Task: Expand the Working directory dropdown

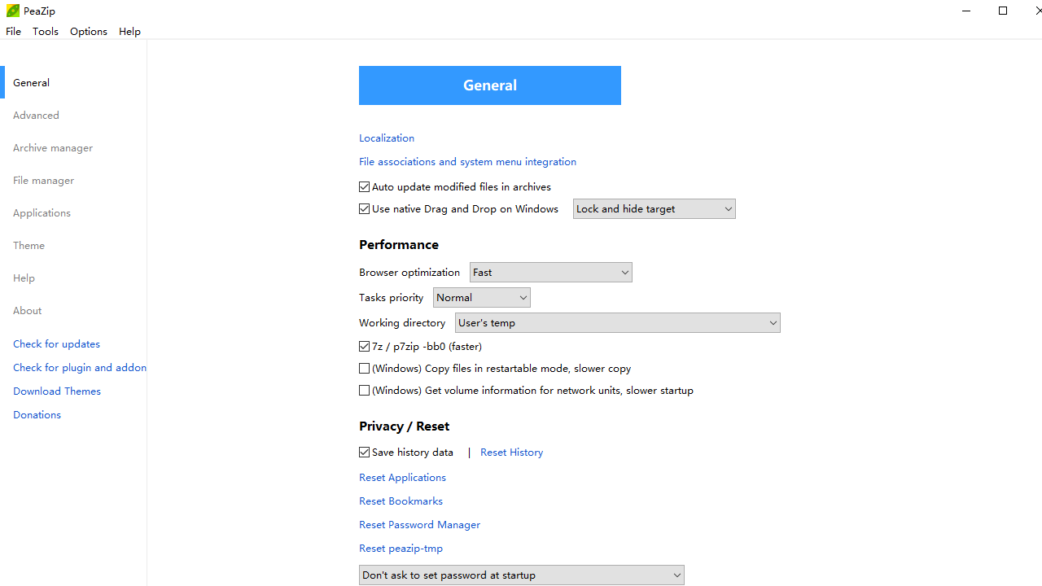Action: click(x=617, y=323)
